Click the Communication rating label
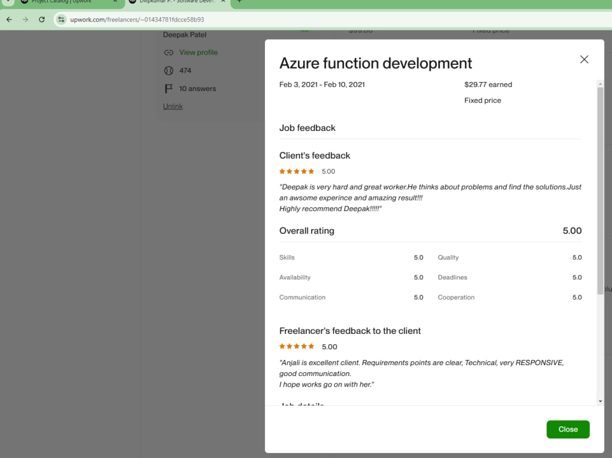 click(302, 297)
